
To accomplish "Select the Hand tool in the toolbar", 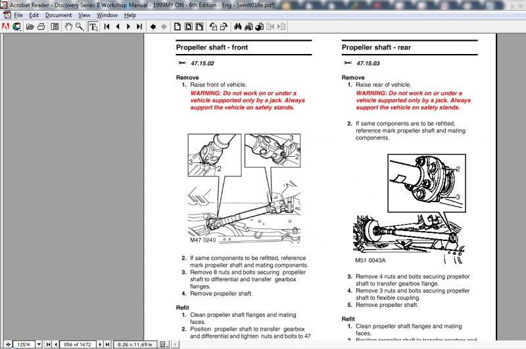I will coord(68,27).
